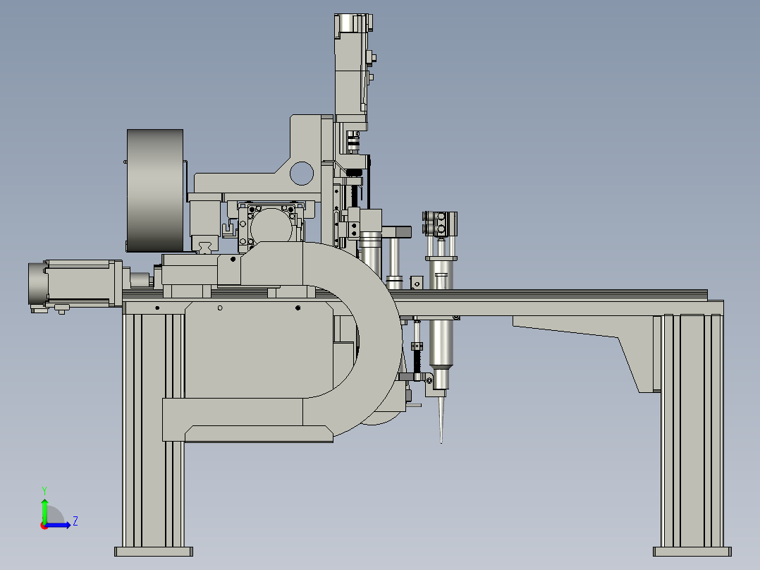Screen dimensions: 760x570
Task: Select the pneumatic fitting block above dispenser
Action: click(440, 223)
